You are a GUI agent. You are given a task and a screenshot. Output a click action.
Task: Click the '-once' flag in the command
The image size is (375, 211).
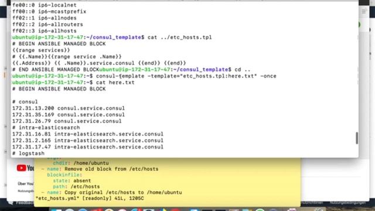pos(268,76)
